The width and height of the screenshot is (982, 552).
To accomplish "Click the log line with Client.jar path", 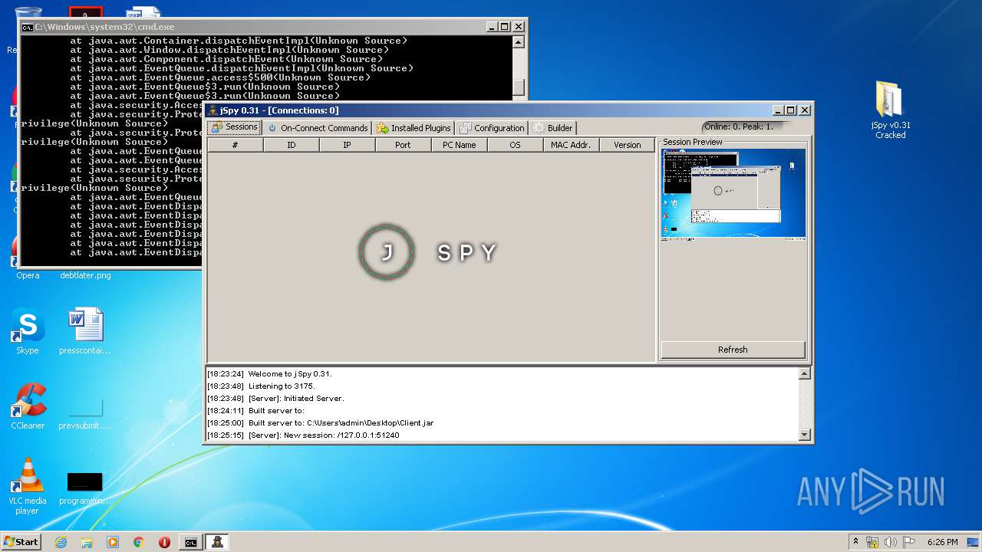I will [320, 423].
